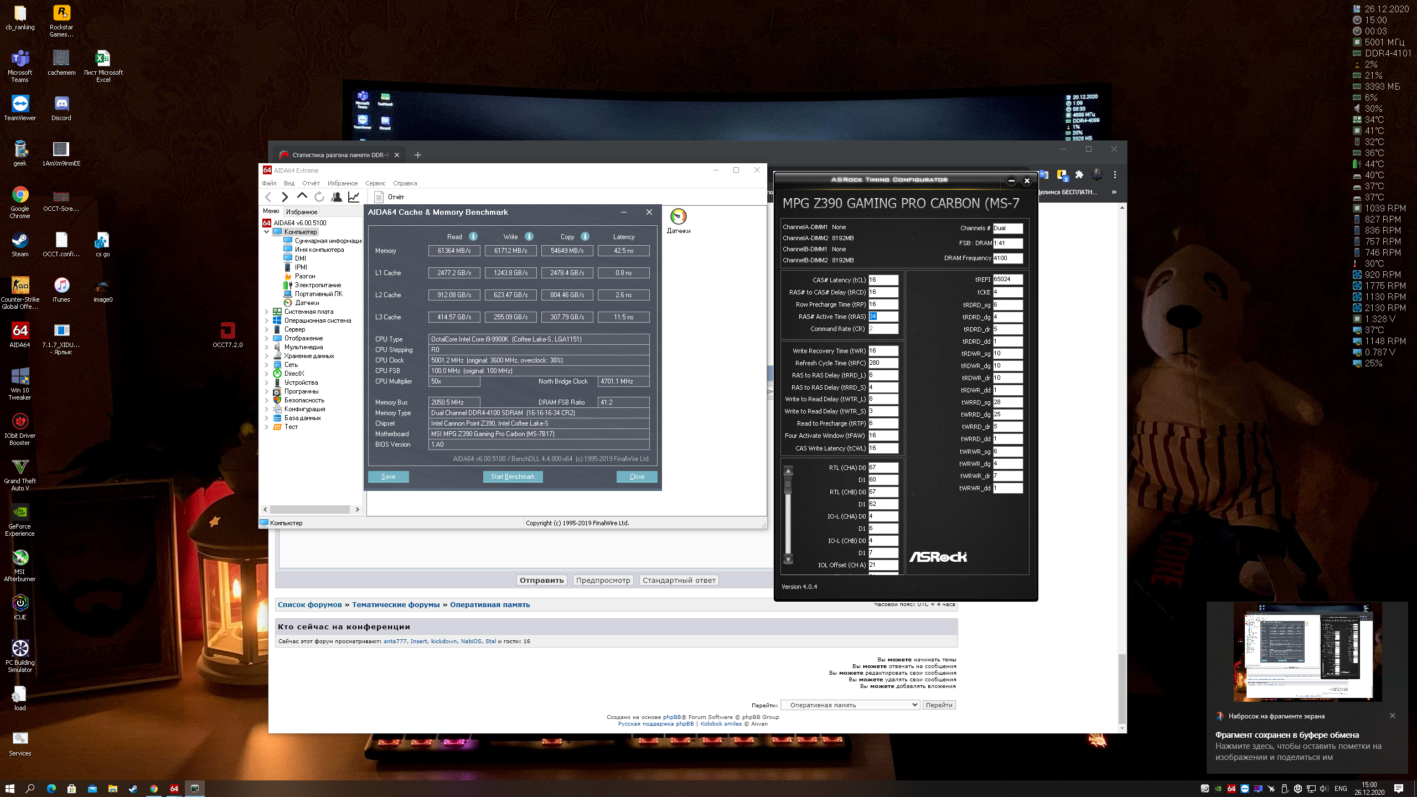Click the AIDA64 refresh toolbar icon
This screenshot has width=1417, height=797.
tap(319, 196)
